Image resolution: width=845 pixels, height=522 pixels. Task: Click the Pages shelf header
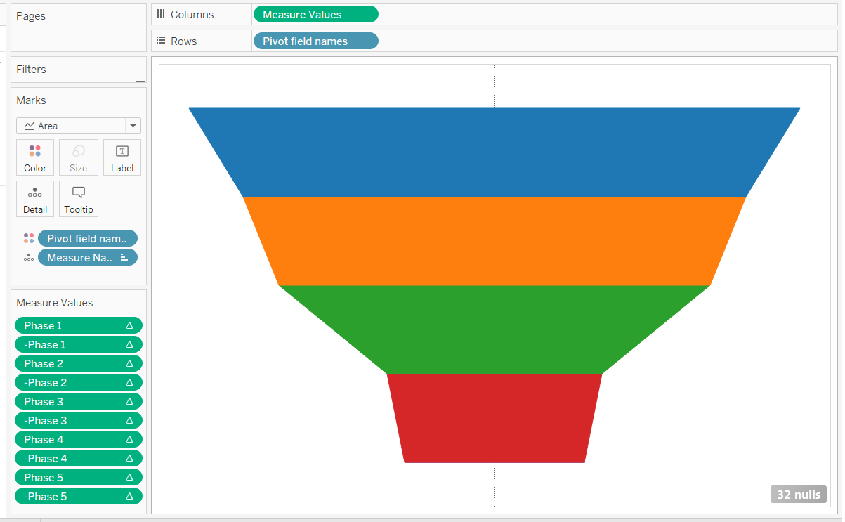tap(31, 16)
